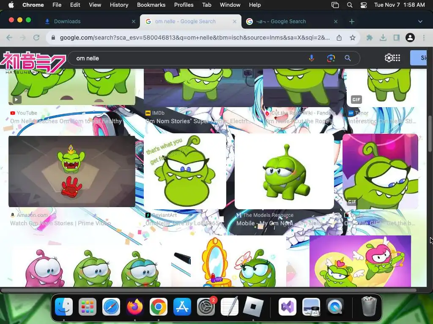Select the om nelle Google Search tab
The height and width of the screenshot is (324, 433).
[191, 22]
